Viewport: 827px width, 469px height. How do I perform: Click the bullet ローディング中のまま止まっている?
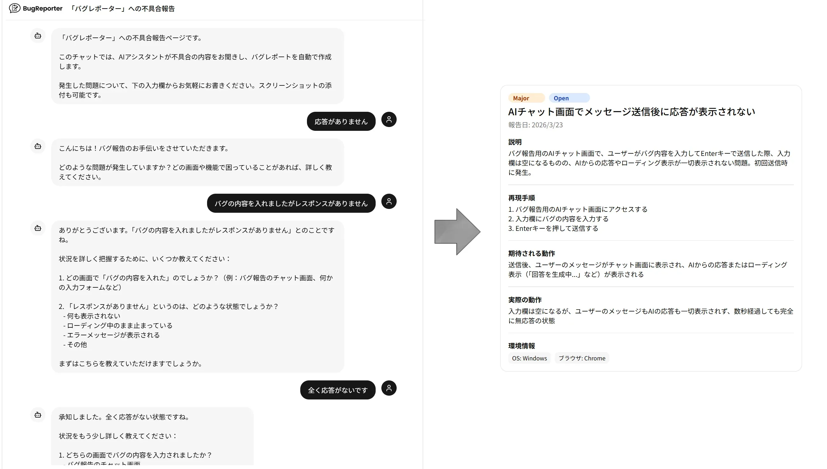pos(118,326)
